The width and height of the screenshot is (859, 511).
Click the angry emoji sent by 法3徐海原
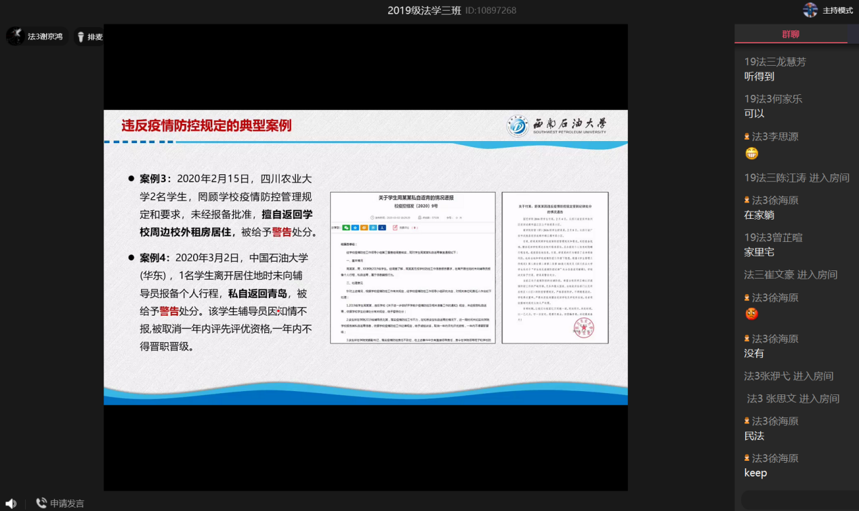pos(751,314)
